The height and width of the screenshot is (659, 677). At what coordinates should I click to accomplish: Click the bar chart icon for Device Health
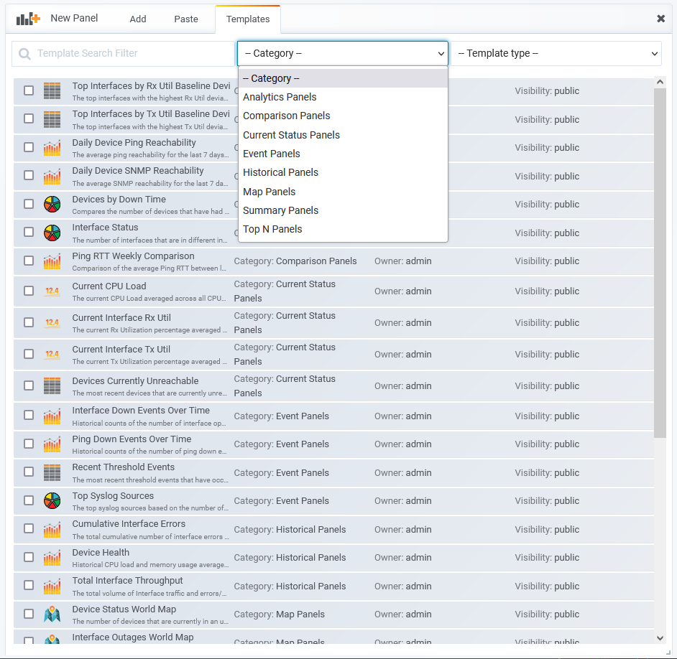point(52,557)
